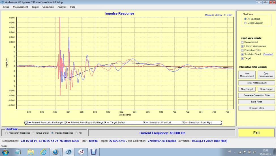Click the Browse Filters button
The height and width of the screenshot is (156, 276).
(x=256, y=108)
